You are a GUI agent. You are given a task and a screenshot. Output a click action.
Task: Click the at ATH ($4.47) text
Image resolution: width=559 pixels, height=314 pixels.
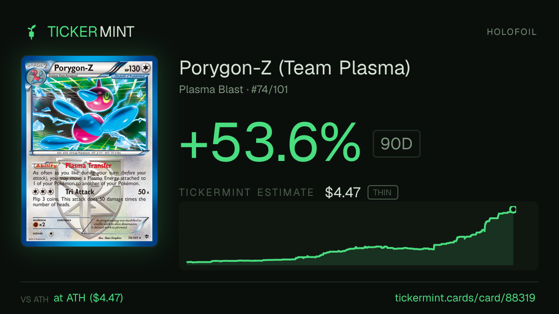click(89, 298)
